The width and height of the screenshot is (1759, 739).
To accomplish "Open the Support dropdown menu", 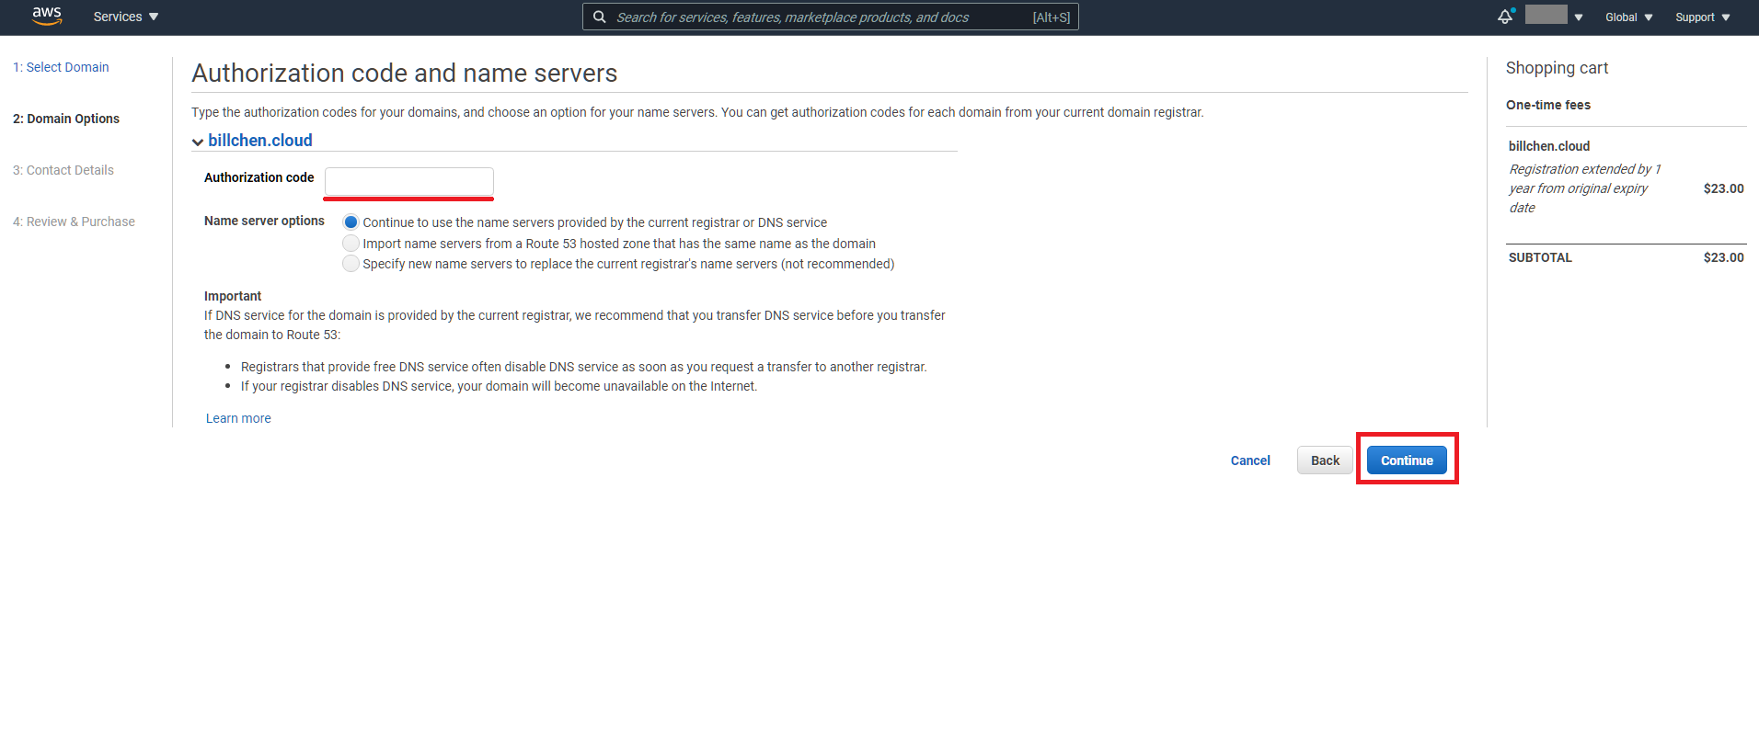I will 1703,17.
